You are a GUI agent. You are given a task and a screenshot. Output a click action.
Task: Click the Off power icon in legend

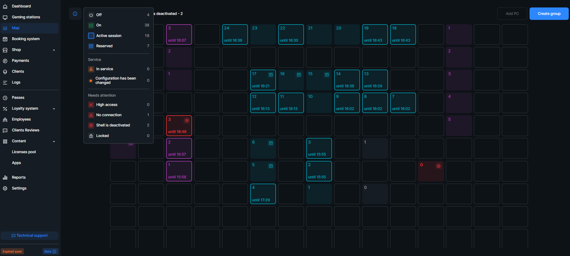(91, 15)
